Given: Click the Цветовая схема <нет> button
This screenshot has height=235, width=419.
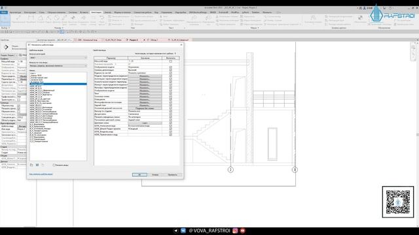Looking at the screenshot, I should (145, 123).
